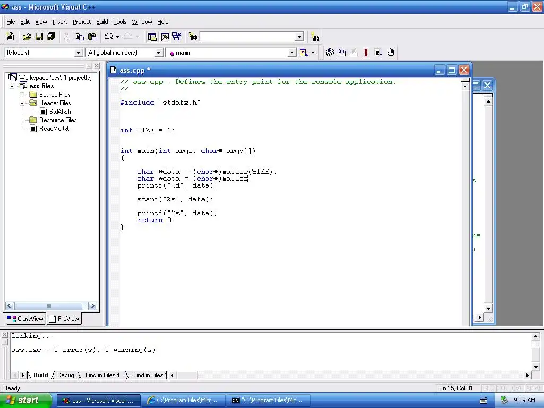544x408 pixels.
Task: Open the Project menu
Action: [x=82, y=22]
